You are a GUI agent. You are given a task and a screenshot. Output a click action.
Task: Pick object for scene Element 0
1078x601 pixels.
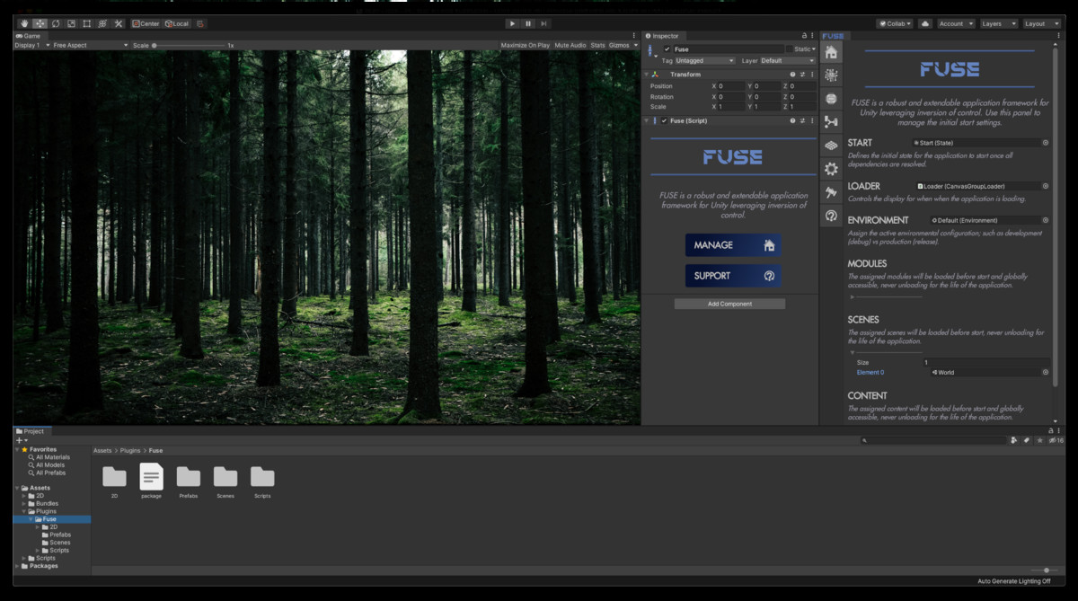pyautogui.click(x=1046, y=372)
